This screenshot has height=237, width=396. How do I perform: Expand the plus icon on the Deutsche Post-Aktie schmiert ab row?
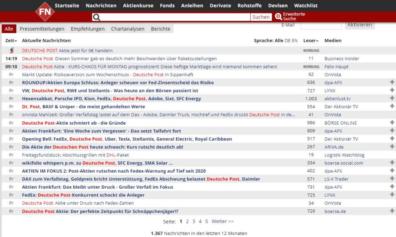(392, 122)
